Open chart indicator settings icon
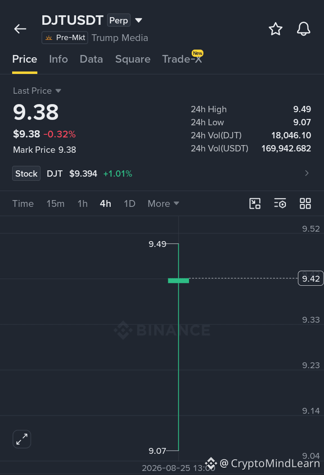Screen dimensions: 324x475 (280, 204)
